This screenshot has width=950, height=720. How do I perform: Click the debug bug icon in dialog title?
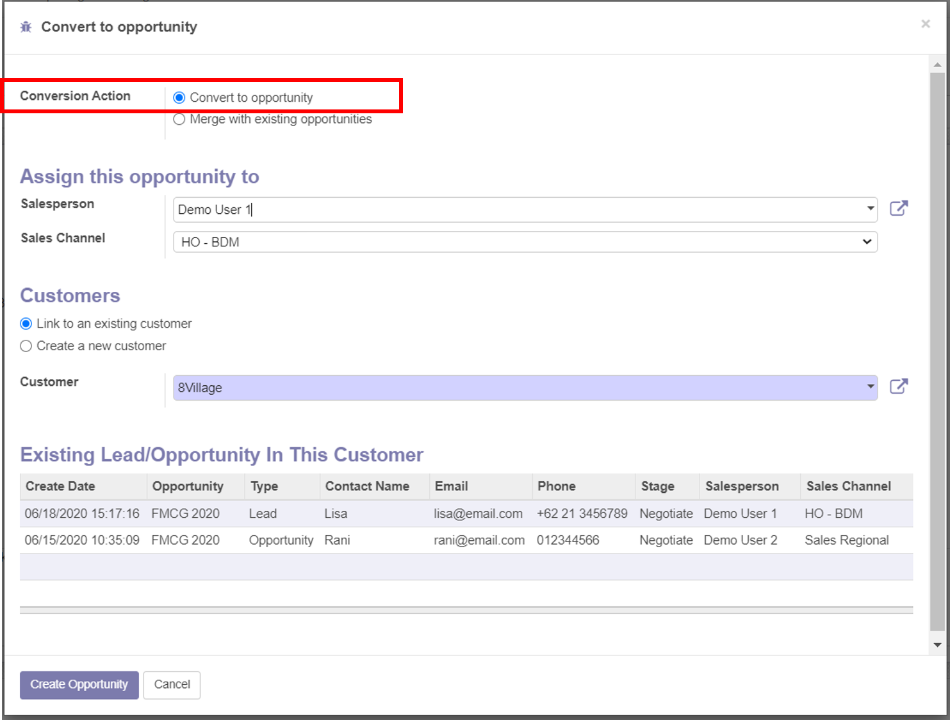coord(26,27)
